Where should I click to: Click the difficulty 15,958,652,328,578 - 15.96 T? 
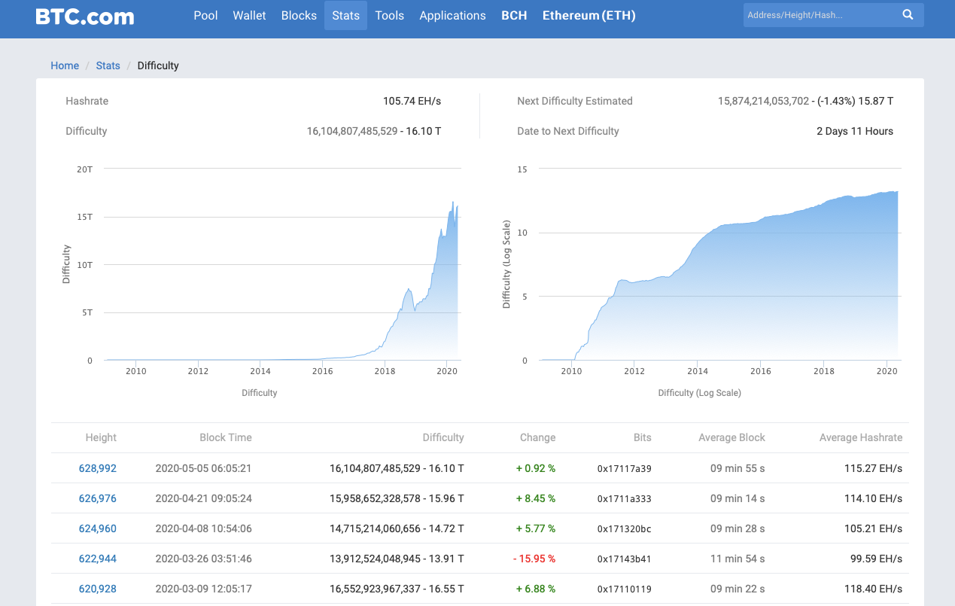[x=397, y=498]
